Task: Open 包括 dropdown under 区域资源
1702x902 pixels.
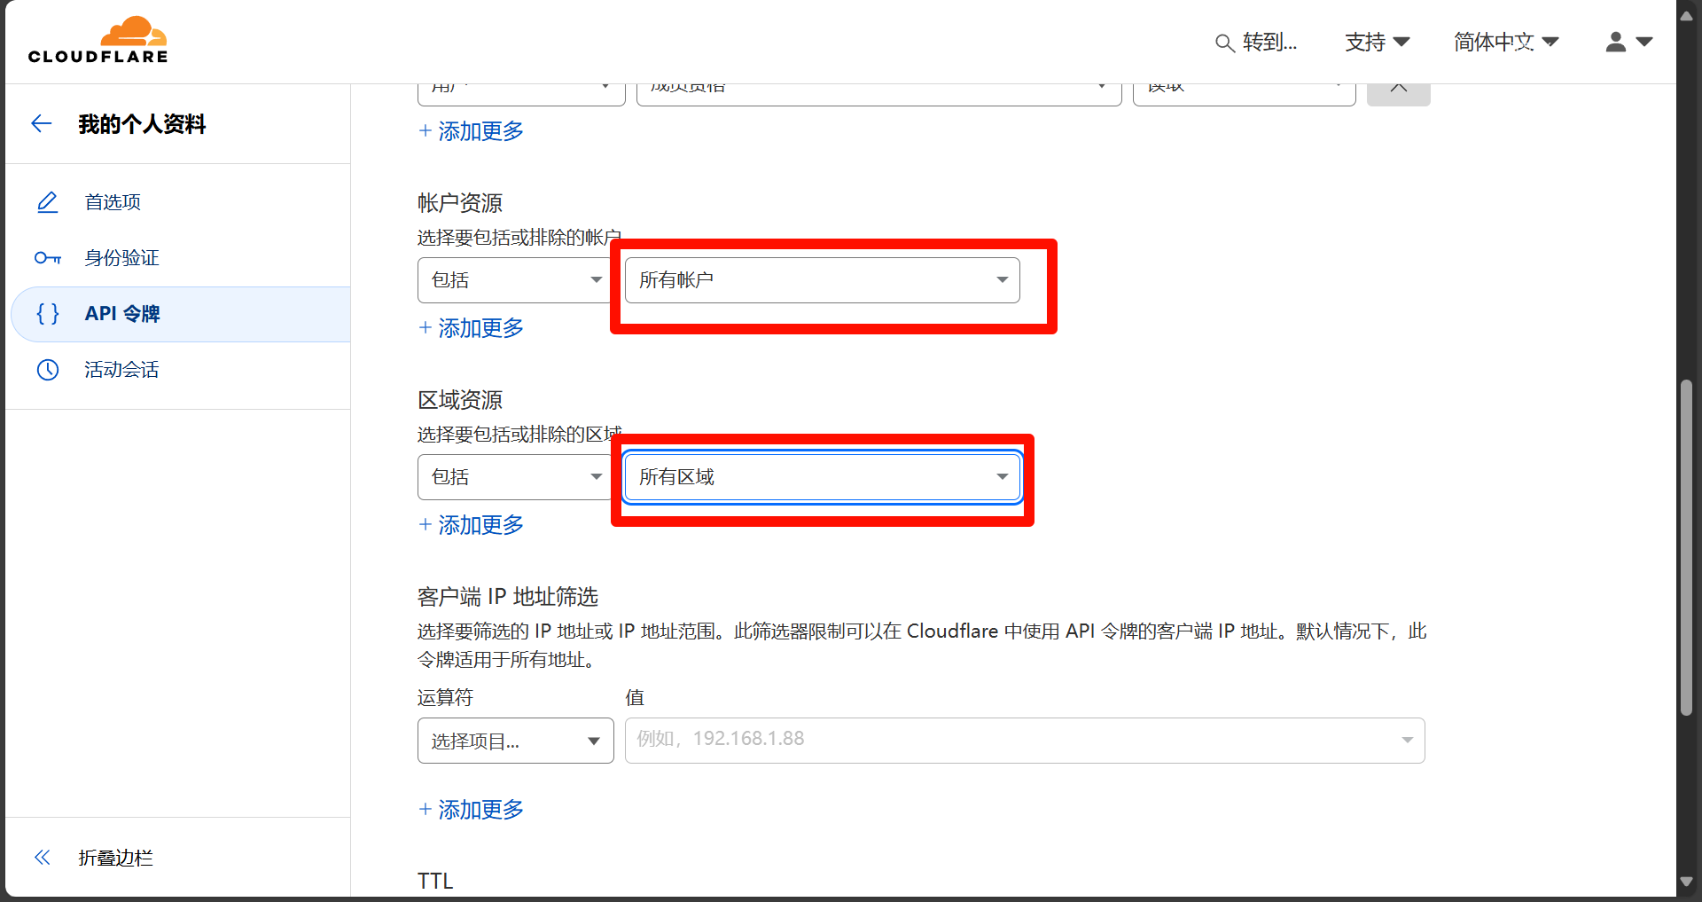Action: click(x=515, y=477)
